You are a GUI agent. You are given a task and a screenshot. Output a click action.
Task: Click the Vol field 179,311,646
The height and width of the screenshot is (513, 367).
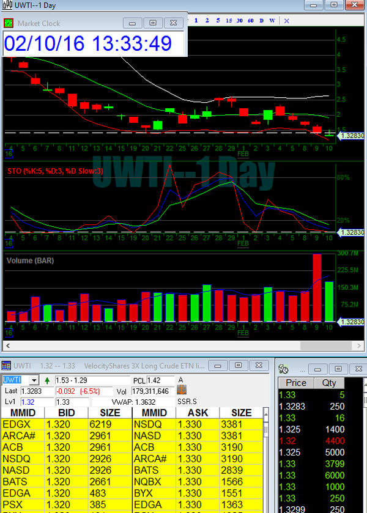[x=153, y=391]
